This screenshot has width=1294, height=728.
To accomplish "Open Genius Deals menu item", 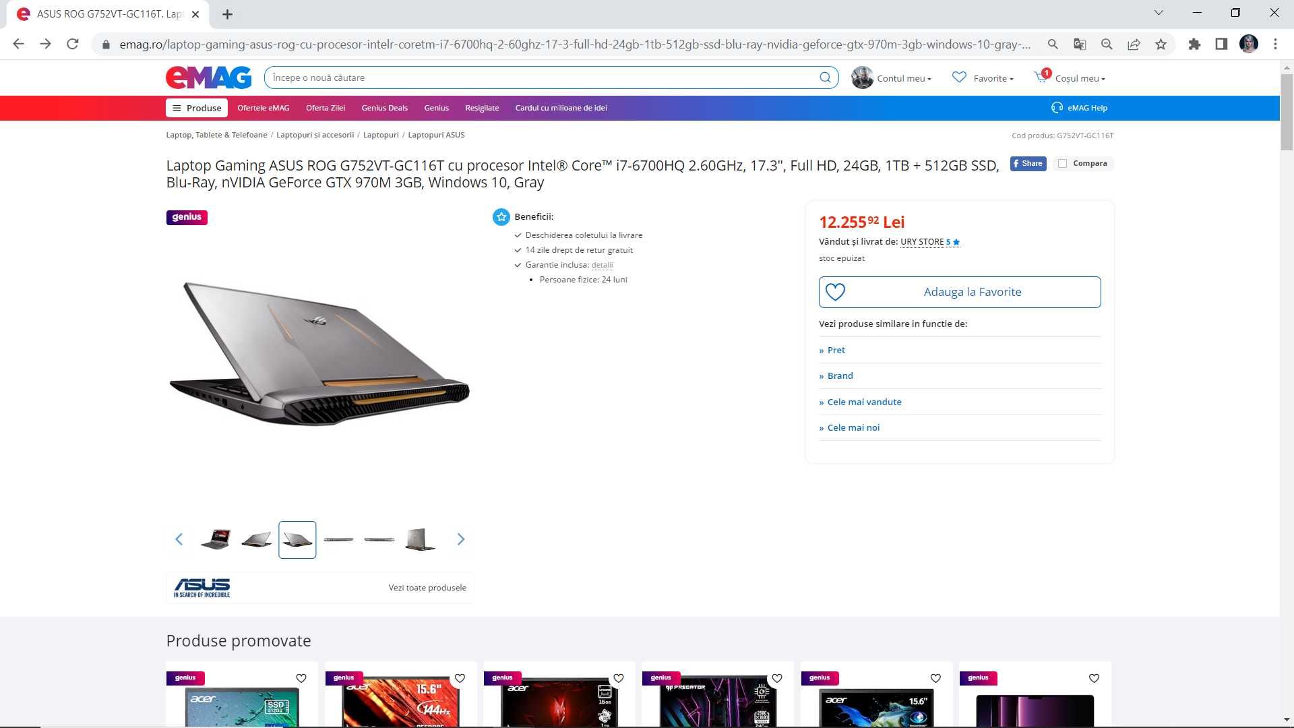I will click(384, 108).
